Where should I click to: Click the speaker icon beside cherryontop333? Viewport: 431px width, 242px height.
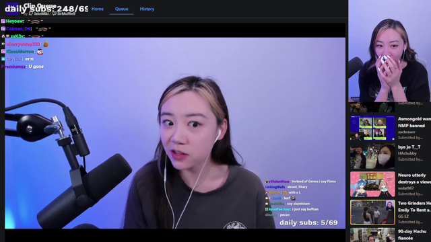(3, 44)
